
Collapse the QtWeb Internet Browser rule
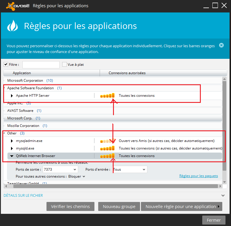(x=12, y=156)
